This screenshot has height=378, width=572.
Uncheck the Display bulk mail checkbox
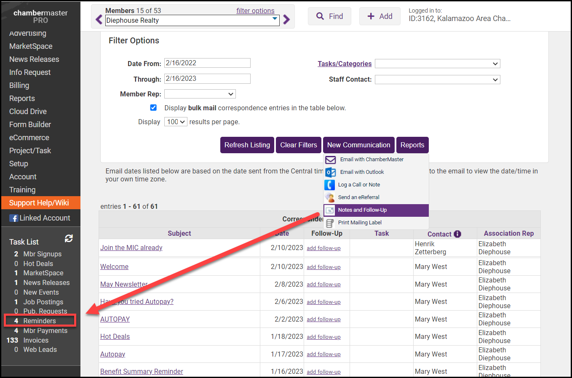click(x=153, y=108)
